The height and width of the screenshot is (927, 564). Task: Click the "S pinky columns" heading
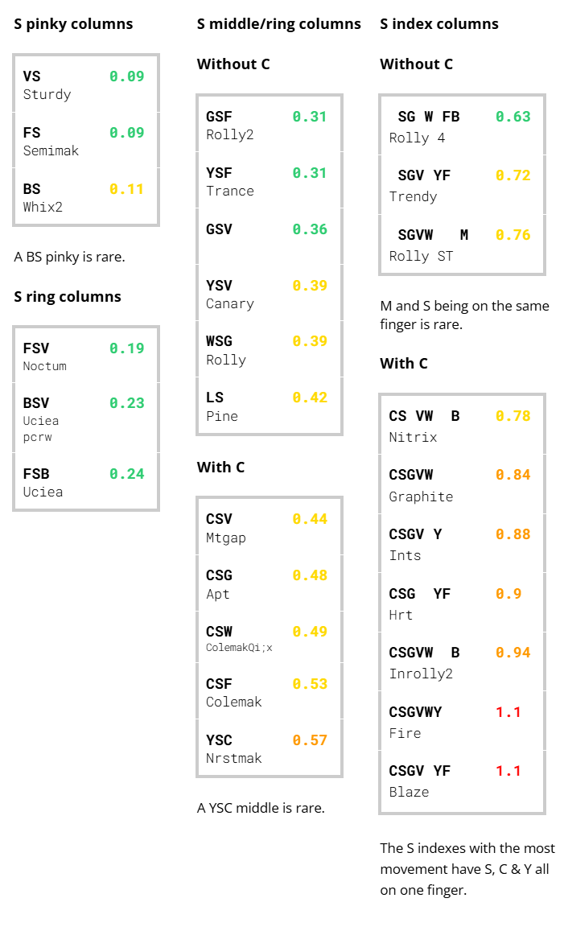coord(73,24)
